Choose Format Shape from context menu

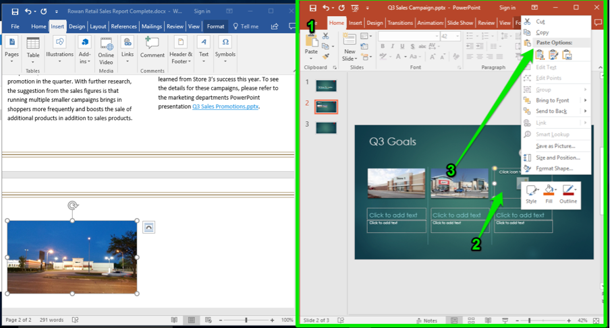click(x=554, y=168)
